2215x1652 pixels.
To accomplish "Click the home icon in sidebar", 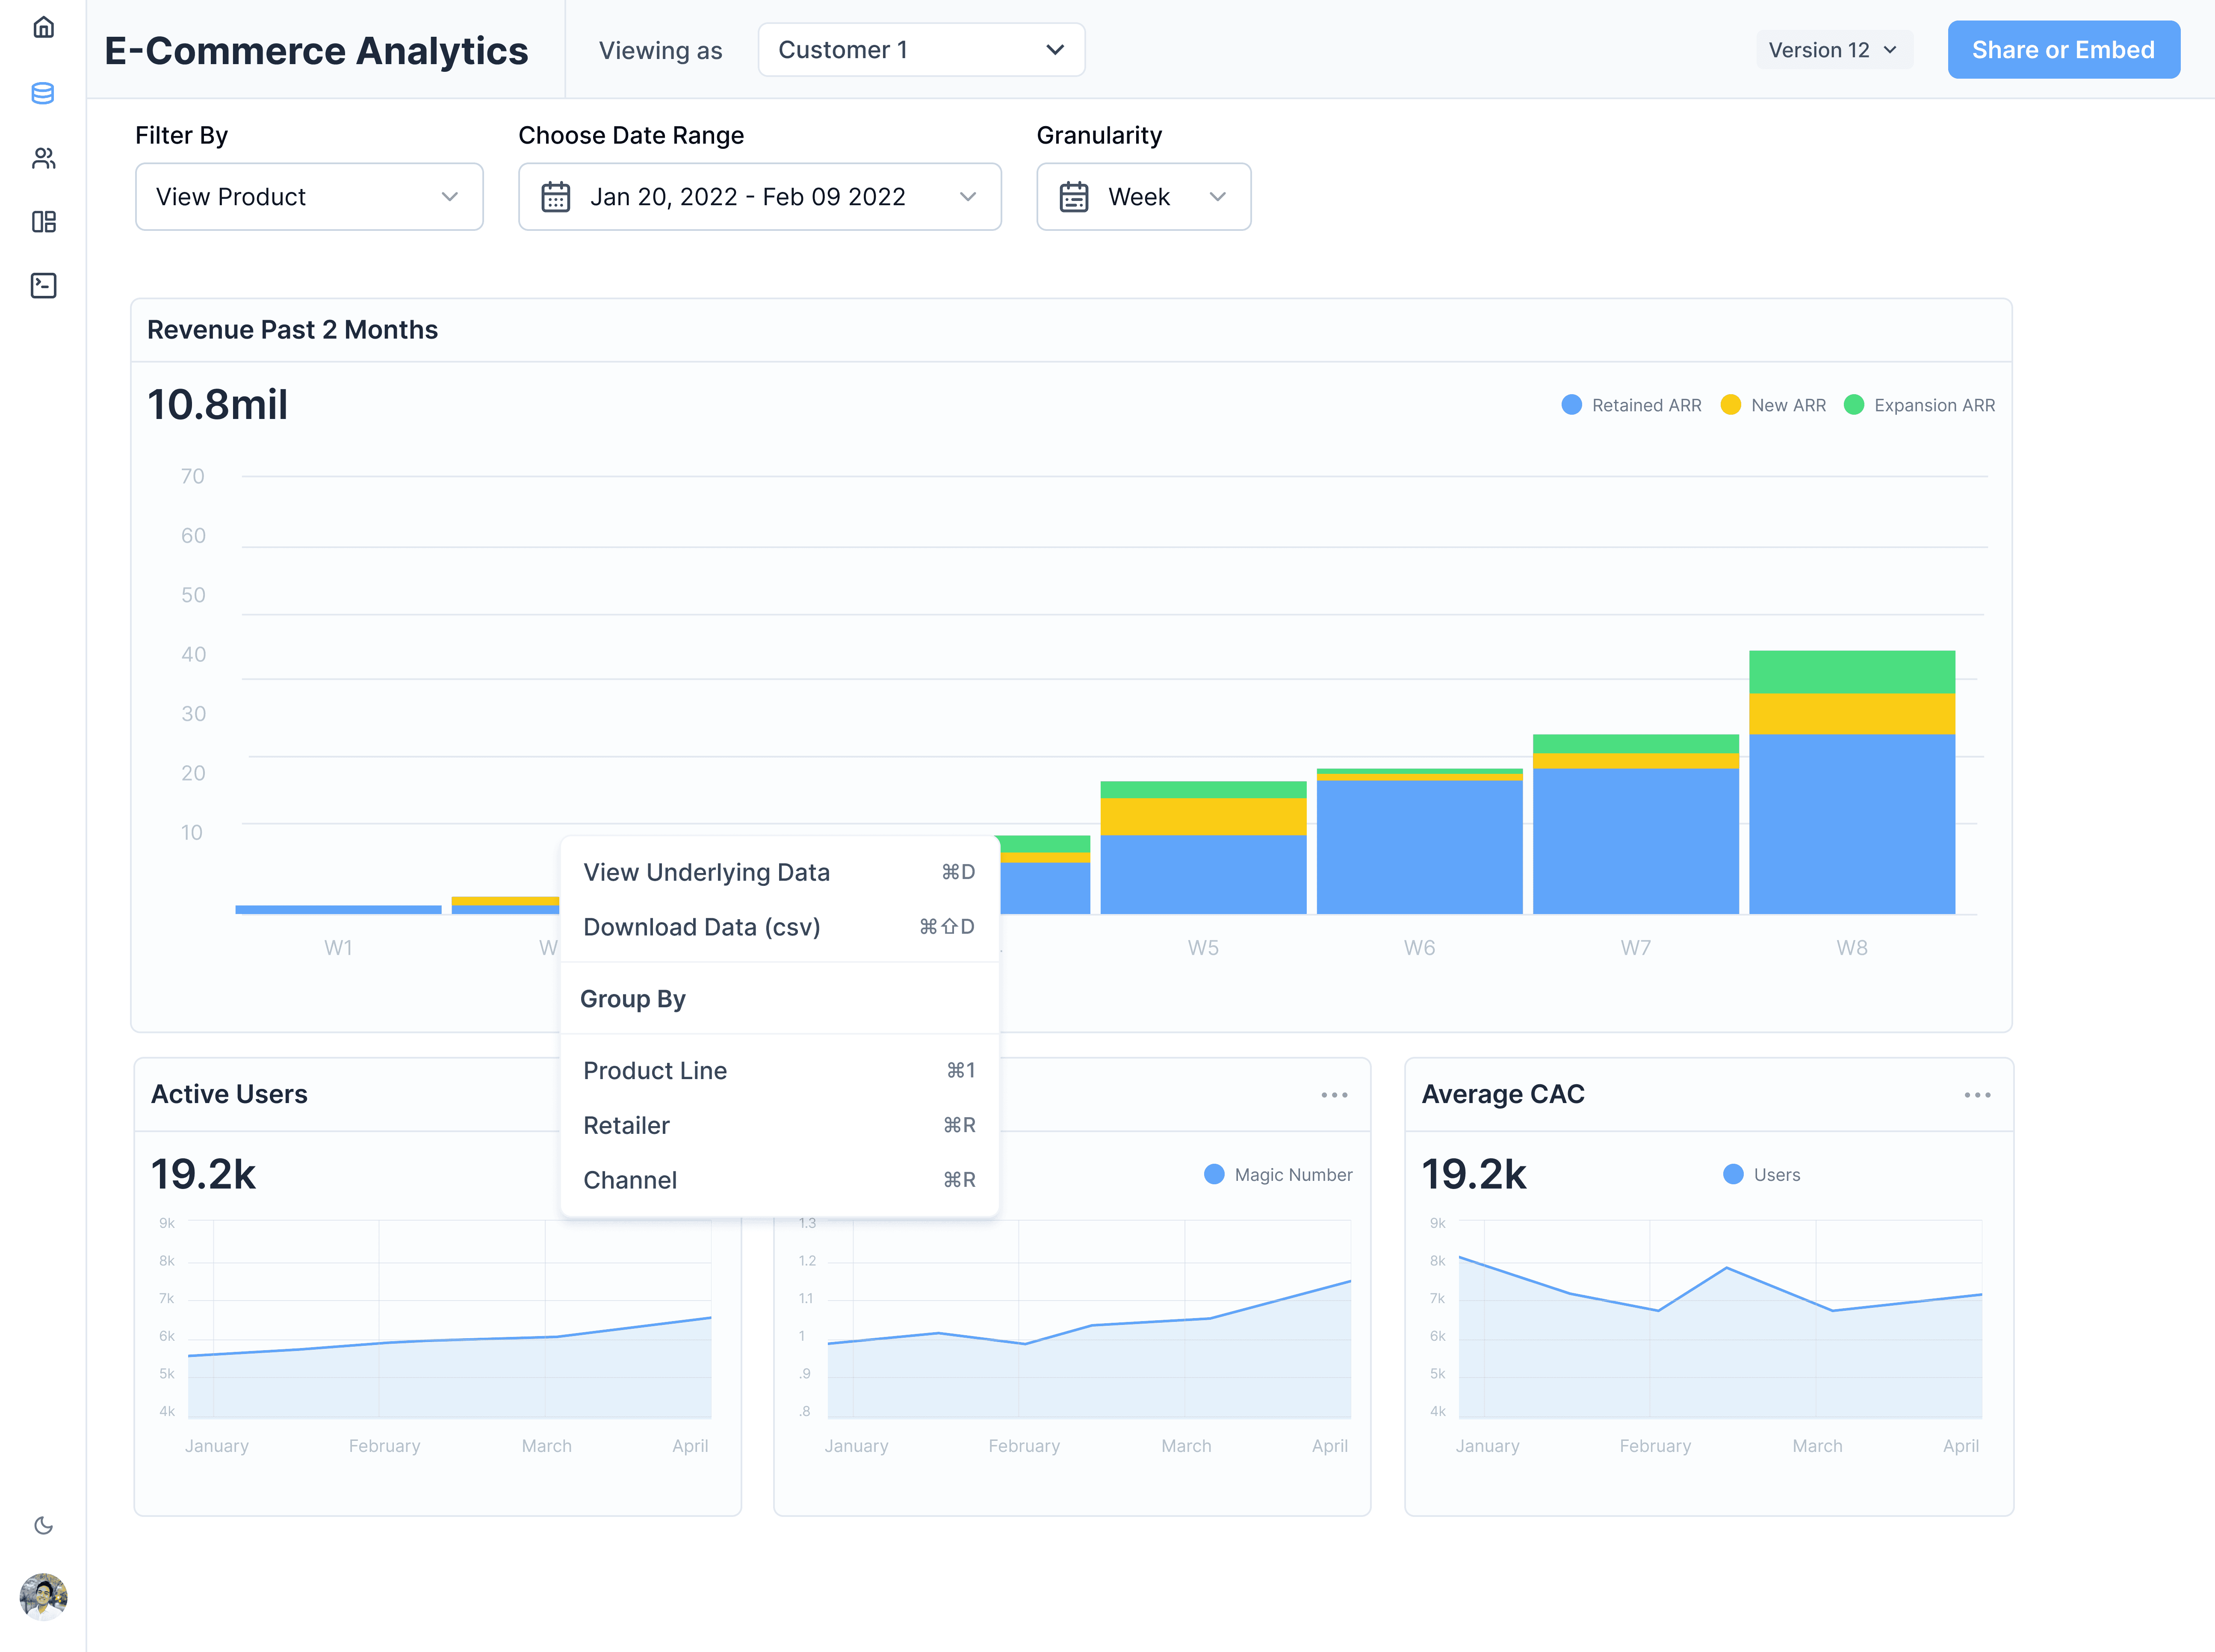I will 43,28.
